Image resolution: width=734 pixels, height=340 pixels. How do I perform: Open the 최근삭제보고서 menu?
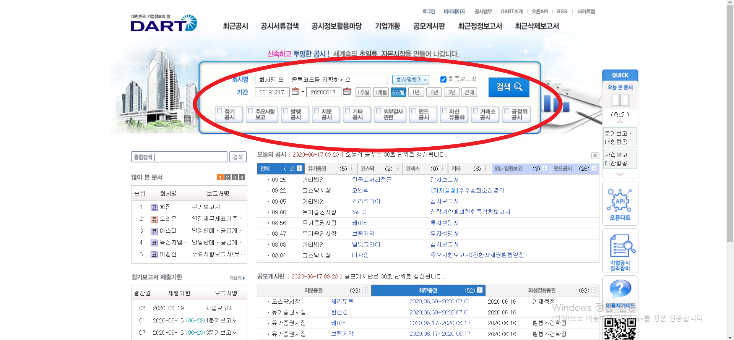point(537,26)
